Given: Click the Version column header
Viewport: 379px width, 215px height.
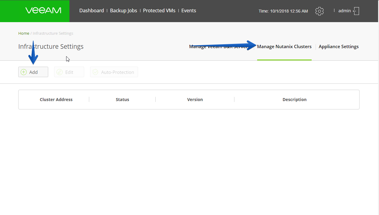Looking at the screenshot, I should point(195,100).
